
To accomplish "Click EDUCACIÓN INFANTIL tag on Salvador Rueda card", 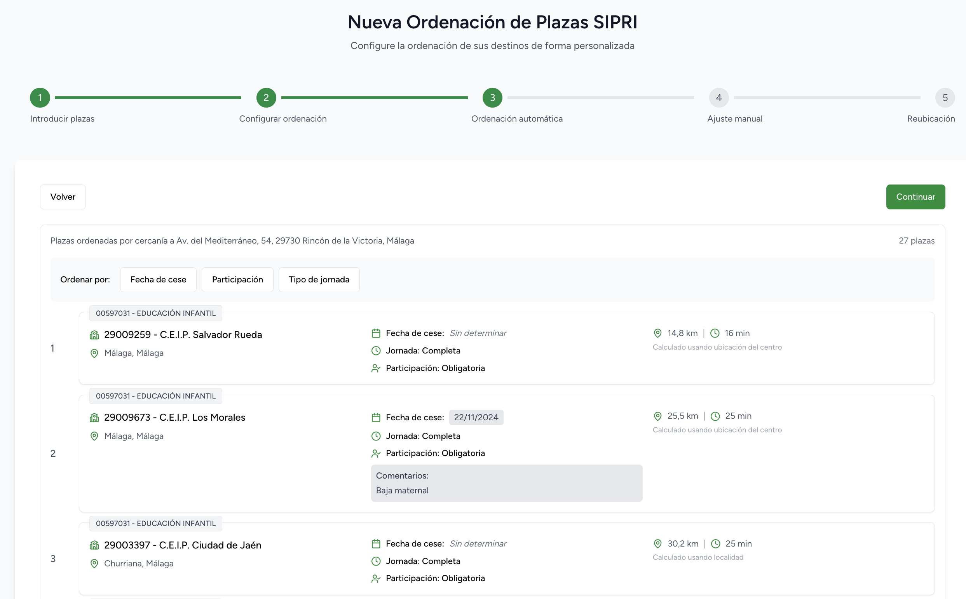I will 156,313.
